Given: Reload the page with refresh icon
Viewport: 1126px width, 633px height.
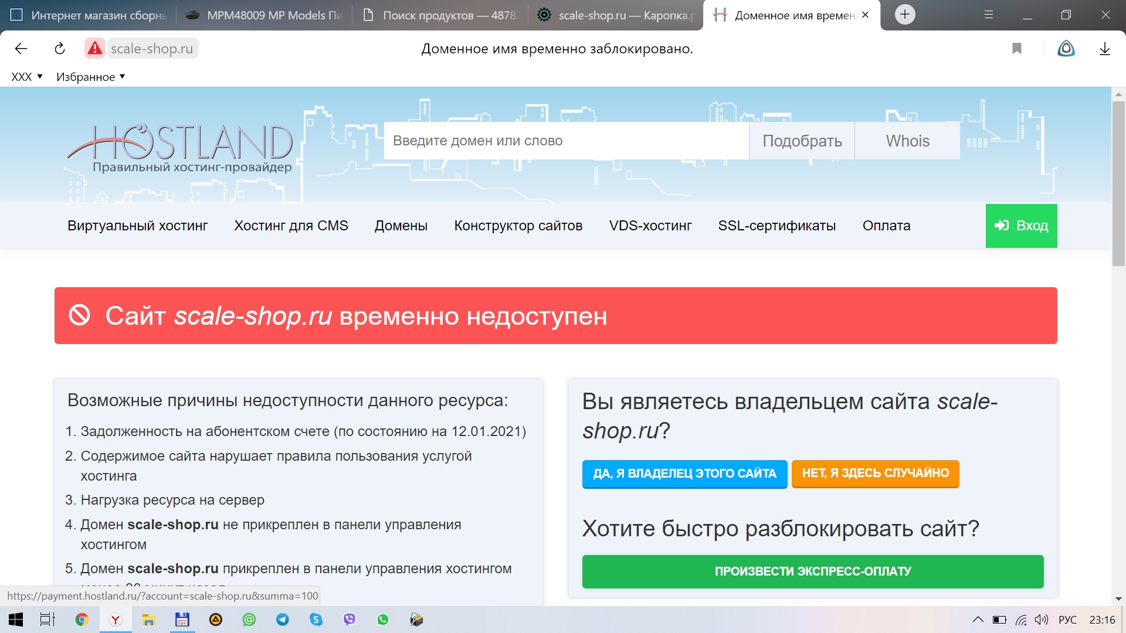Looking at the screenshot, I should (59, 49).
